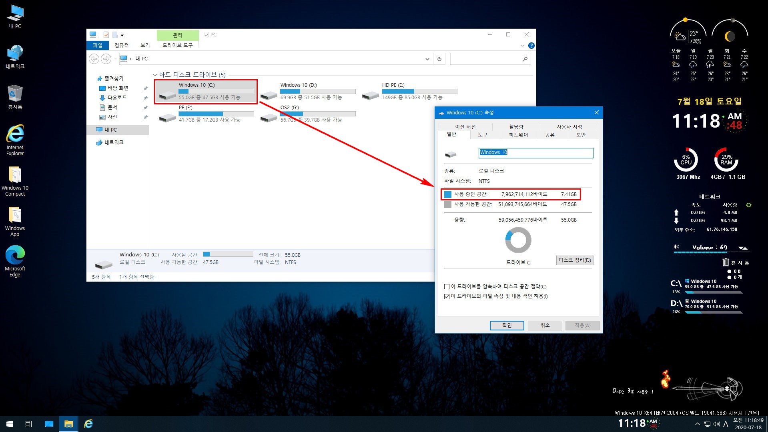Viewport: 768px width, 432px height.
Task: Open the 휴지통 recycle bin desktop icon
Action: 15,97
